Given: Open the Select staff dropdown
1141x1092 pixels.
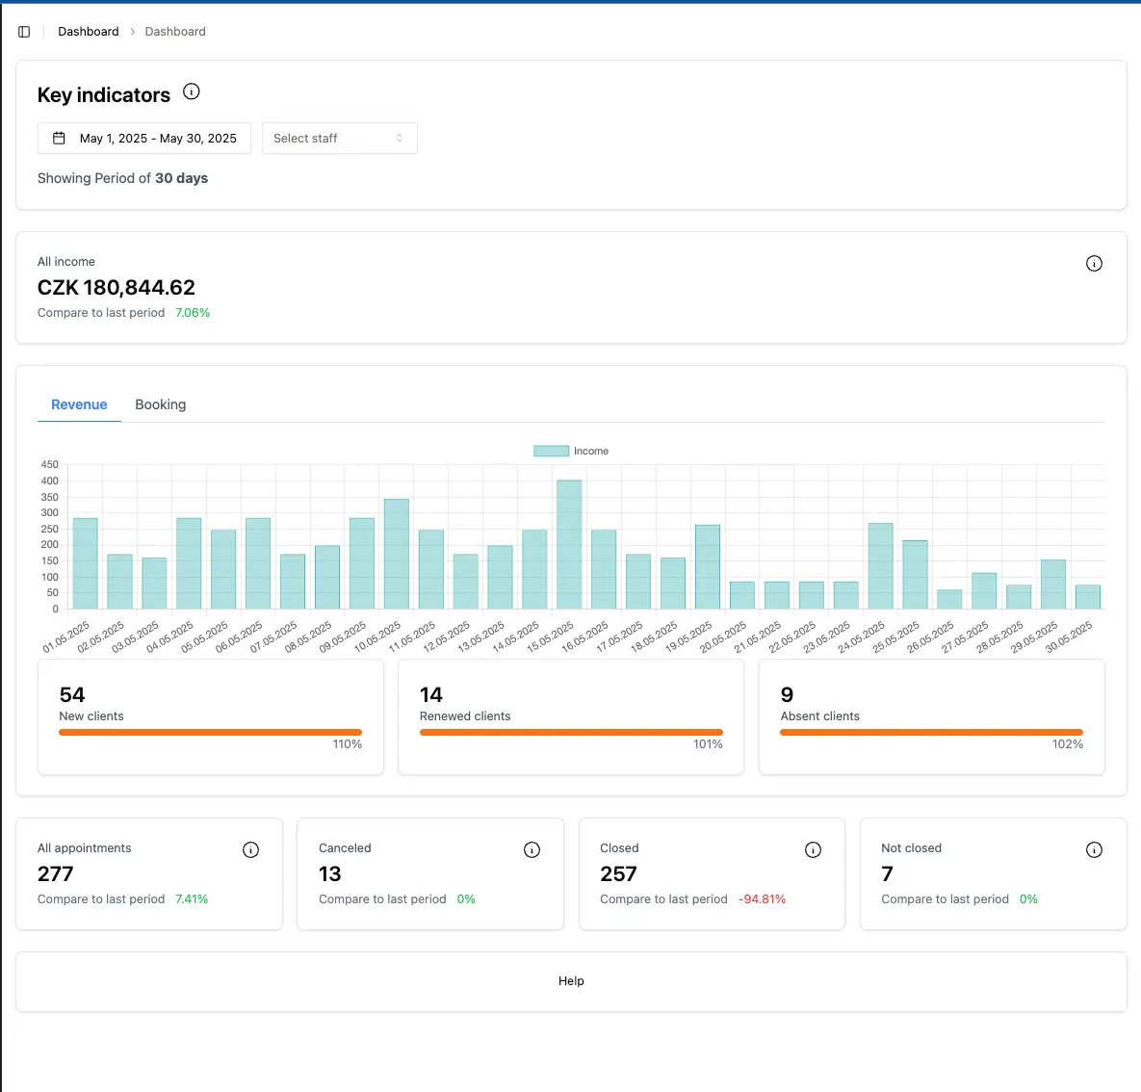Looking at the screenshot, I should pos(339,139).
